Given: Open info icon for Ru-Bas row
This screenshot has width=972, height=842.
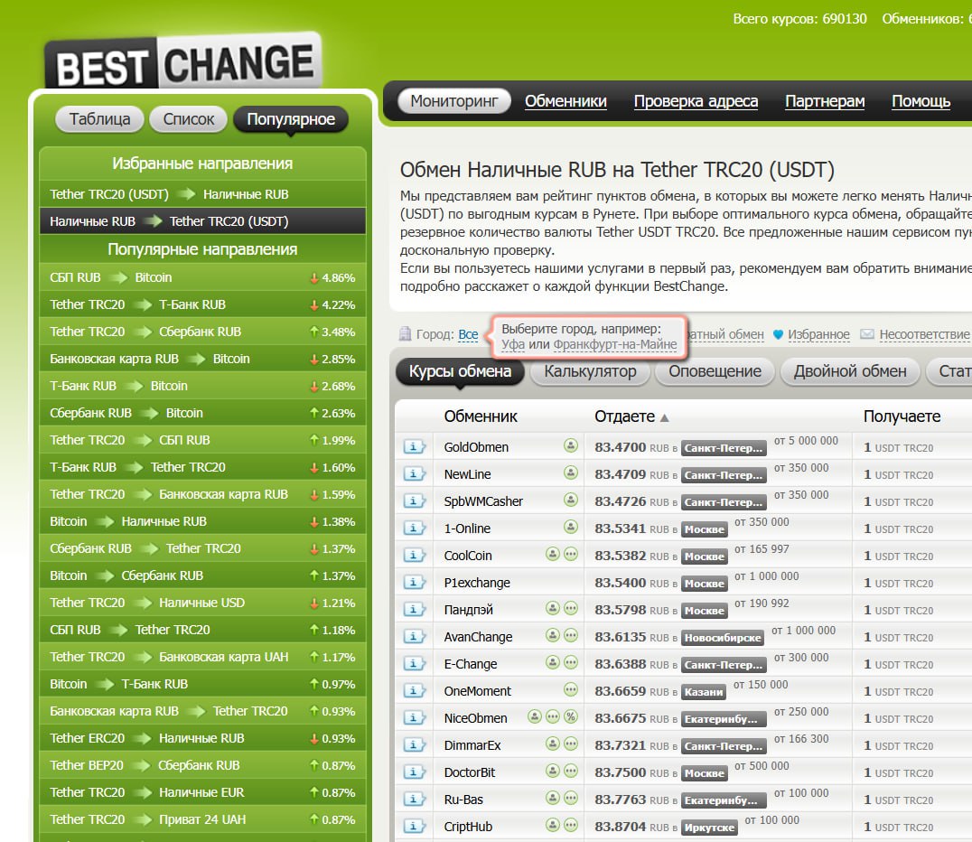Looking at the screenshot, I should (x=414, y=799).
